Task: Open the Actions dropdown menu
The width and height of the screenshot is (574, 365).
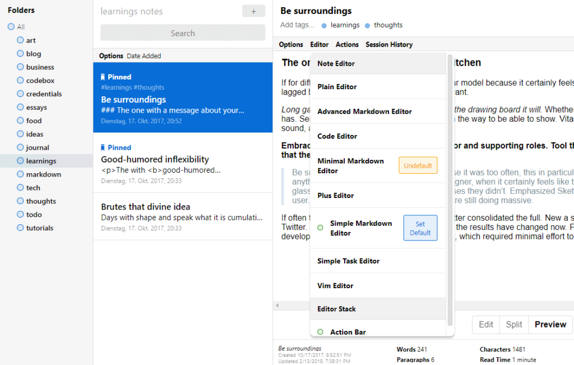Action: point(347,44)
